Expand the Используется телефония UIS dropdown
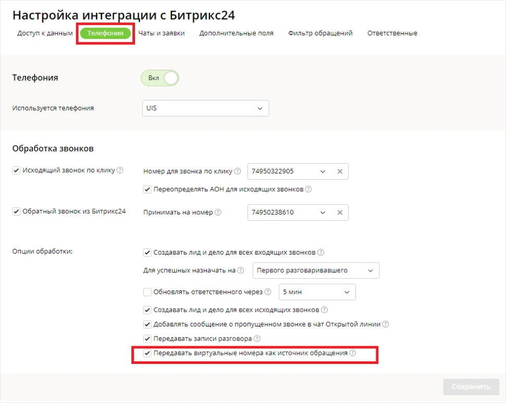 [205, 108]
